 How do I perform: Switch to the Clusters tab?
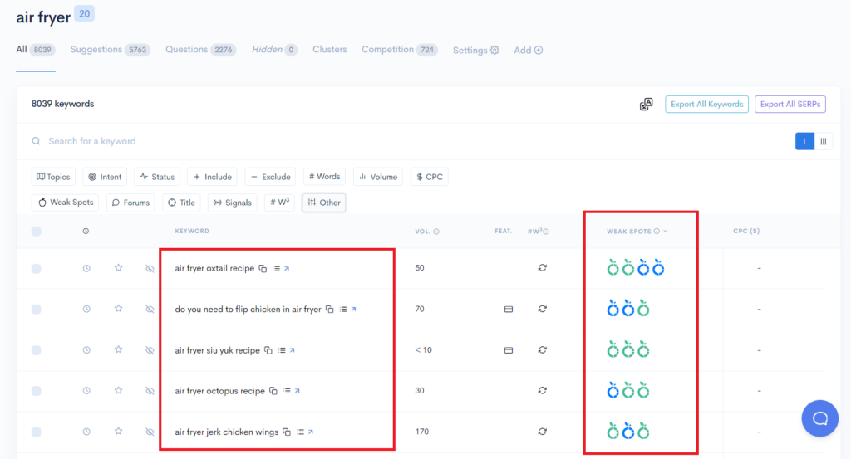point(329,49)
